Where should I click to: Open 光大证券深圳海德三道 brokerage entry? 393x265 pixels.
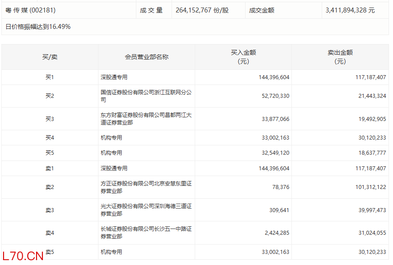tap(146, 210)
